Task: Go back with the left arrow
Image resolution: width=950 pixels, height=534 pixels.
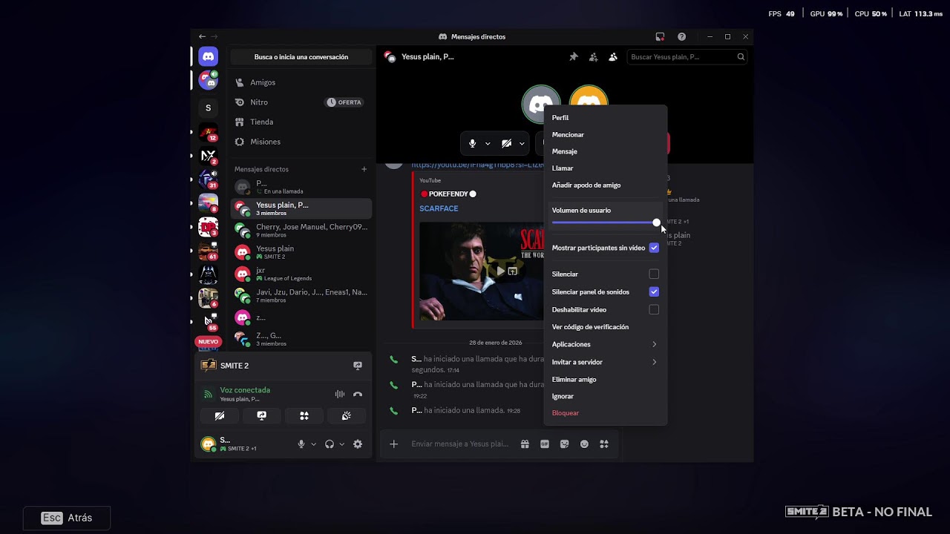Action: tap(202, 36)
